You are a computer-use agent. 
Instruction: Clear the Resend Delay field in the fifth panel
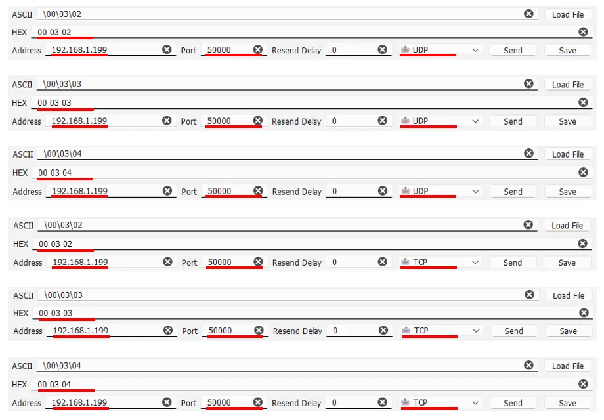383,330
